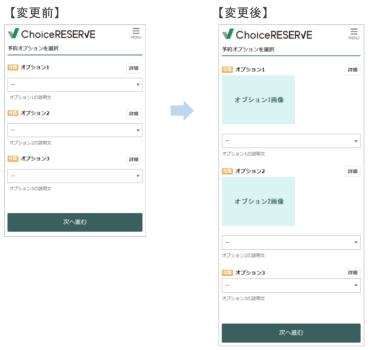Open the オプション1 dropdown in the after screen
Viewport: 370px width, 350px height.
(291, 141)
